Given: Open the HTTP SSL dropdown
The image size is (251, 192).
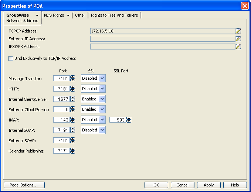Looking at the screenshot, I should [102, 89].
